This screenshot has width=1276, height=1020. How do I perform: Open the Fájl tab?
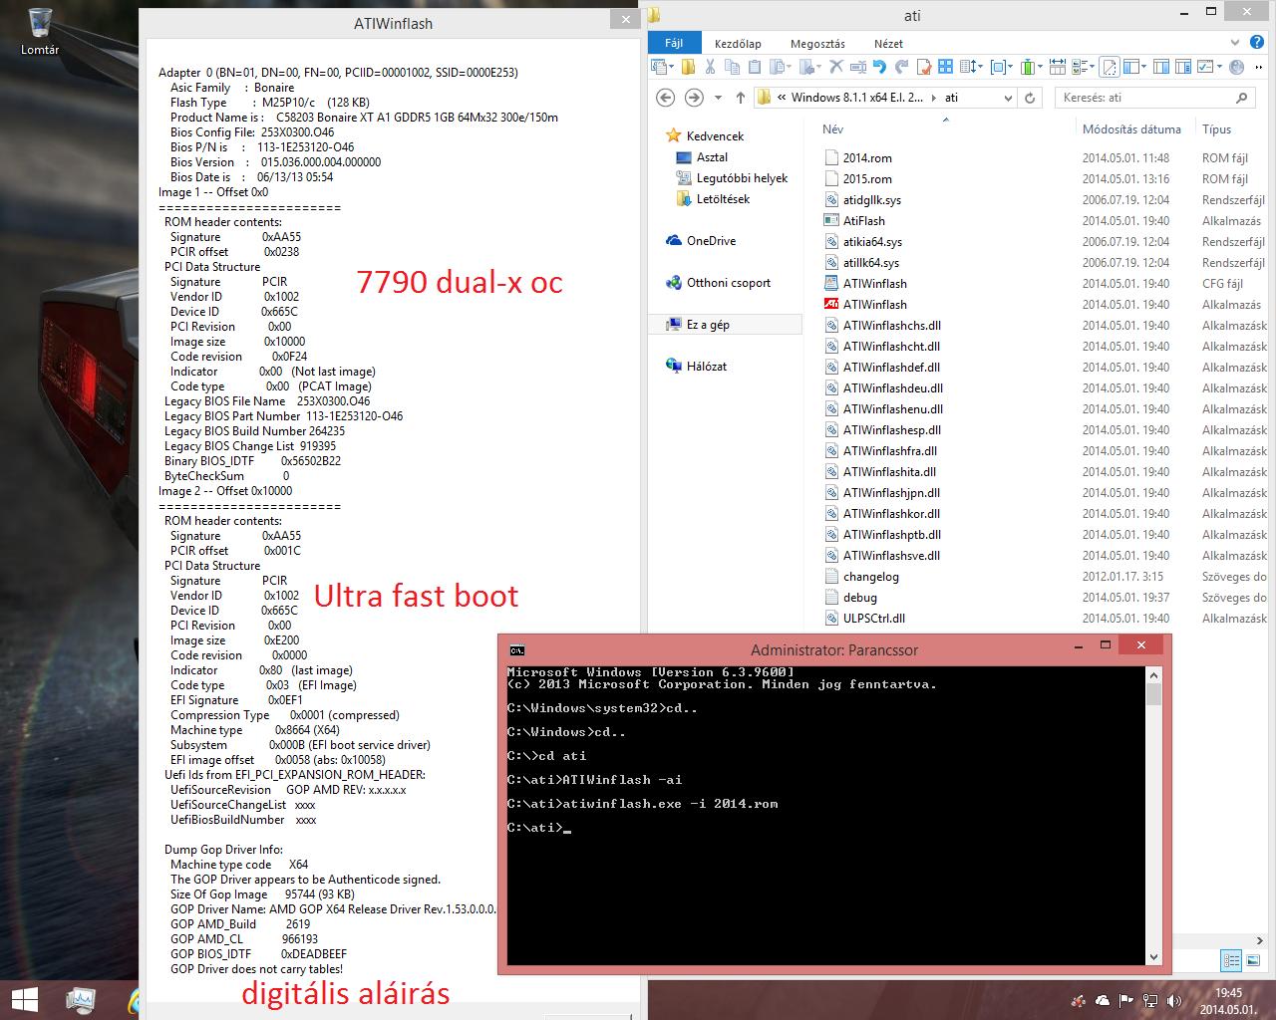675,43
